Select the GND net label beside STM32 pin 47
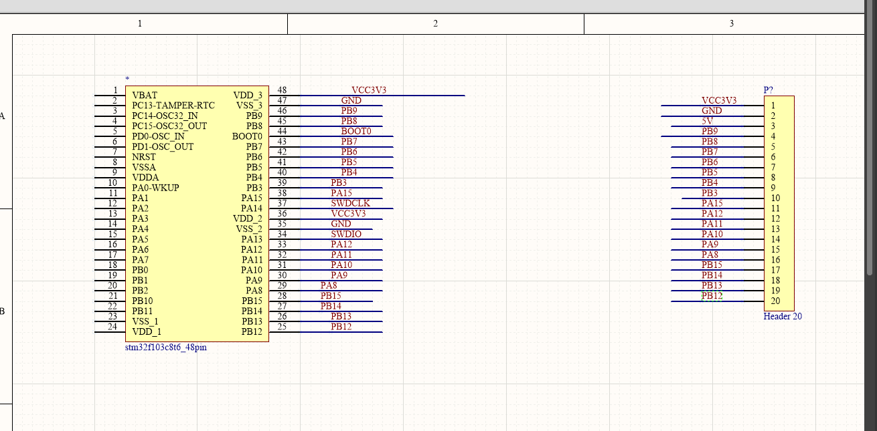 (x=351, y=100)
